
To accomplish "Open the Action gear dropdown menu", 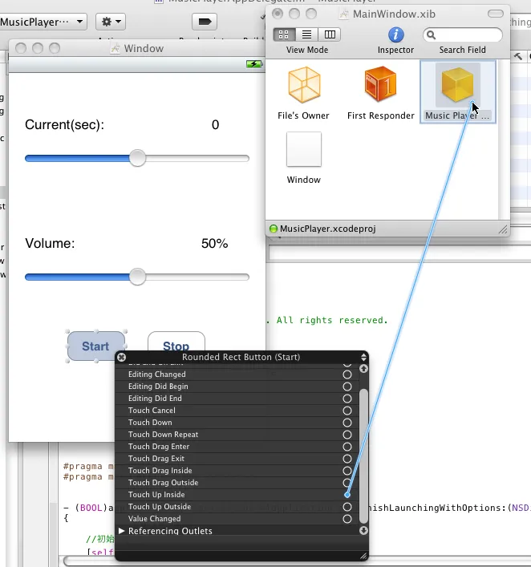I will click(x=110, y=22).
